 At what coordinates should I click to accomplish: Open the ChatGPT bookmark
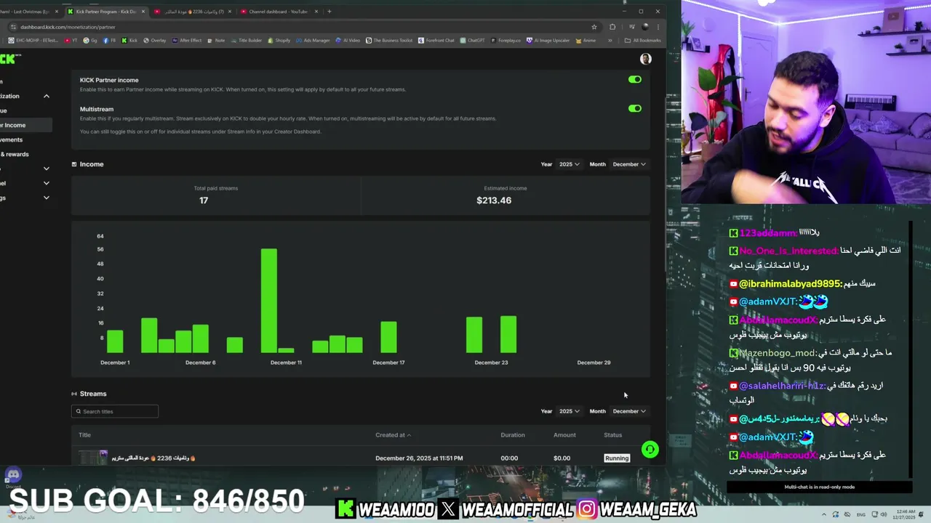coord(473,41)
